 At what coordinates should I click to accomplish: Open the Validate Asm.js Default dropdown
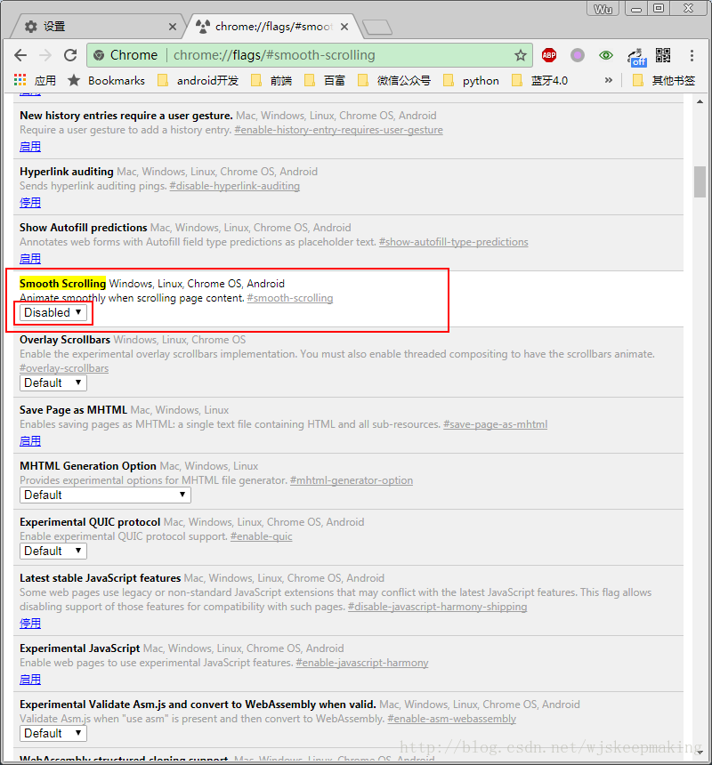pos(53,734)
